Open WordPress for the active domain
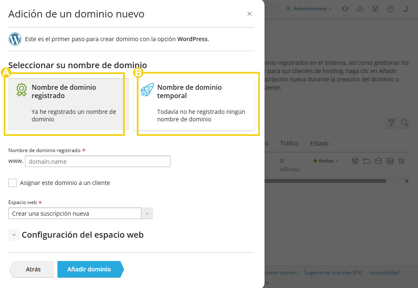Screen dimensions: 418x288 (355, 161)
